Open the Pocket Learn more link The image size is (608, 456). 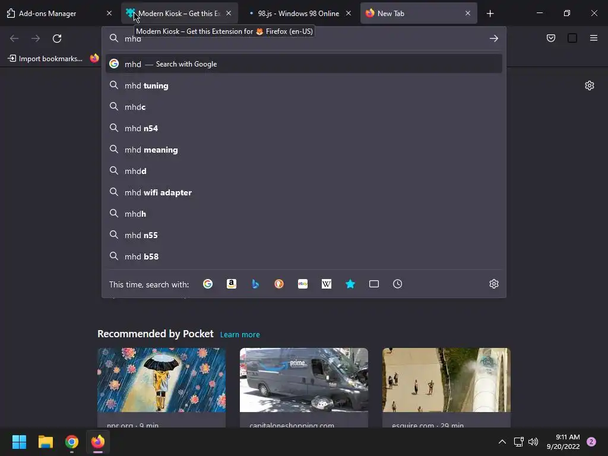click(240, 334)
